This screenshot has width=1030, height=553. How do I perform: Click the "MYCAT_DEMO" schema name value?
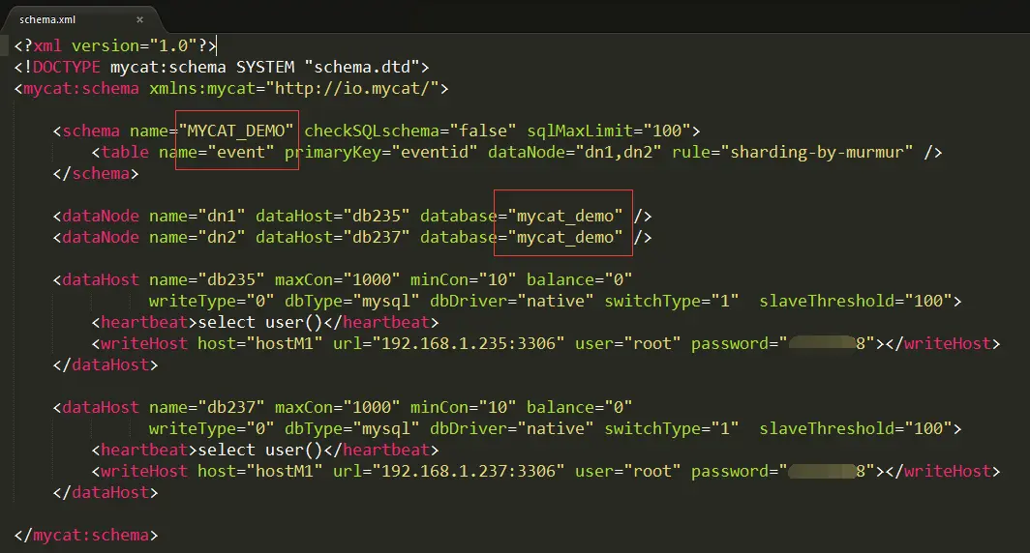coord(236,131)
